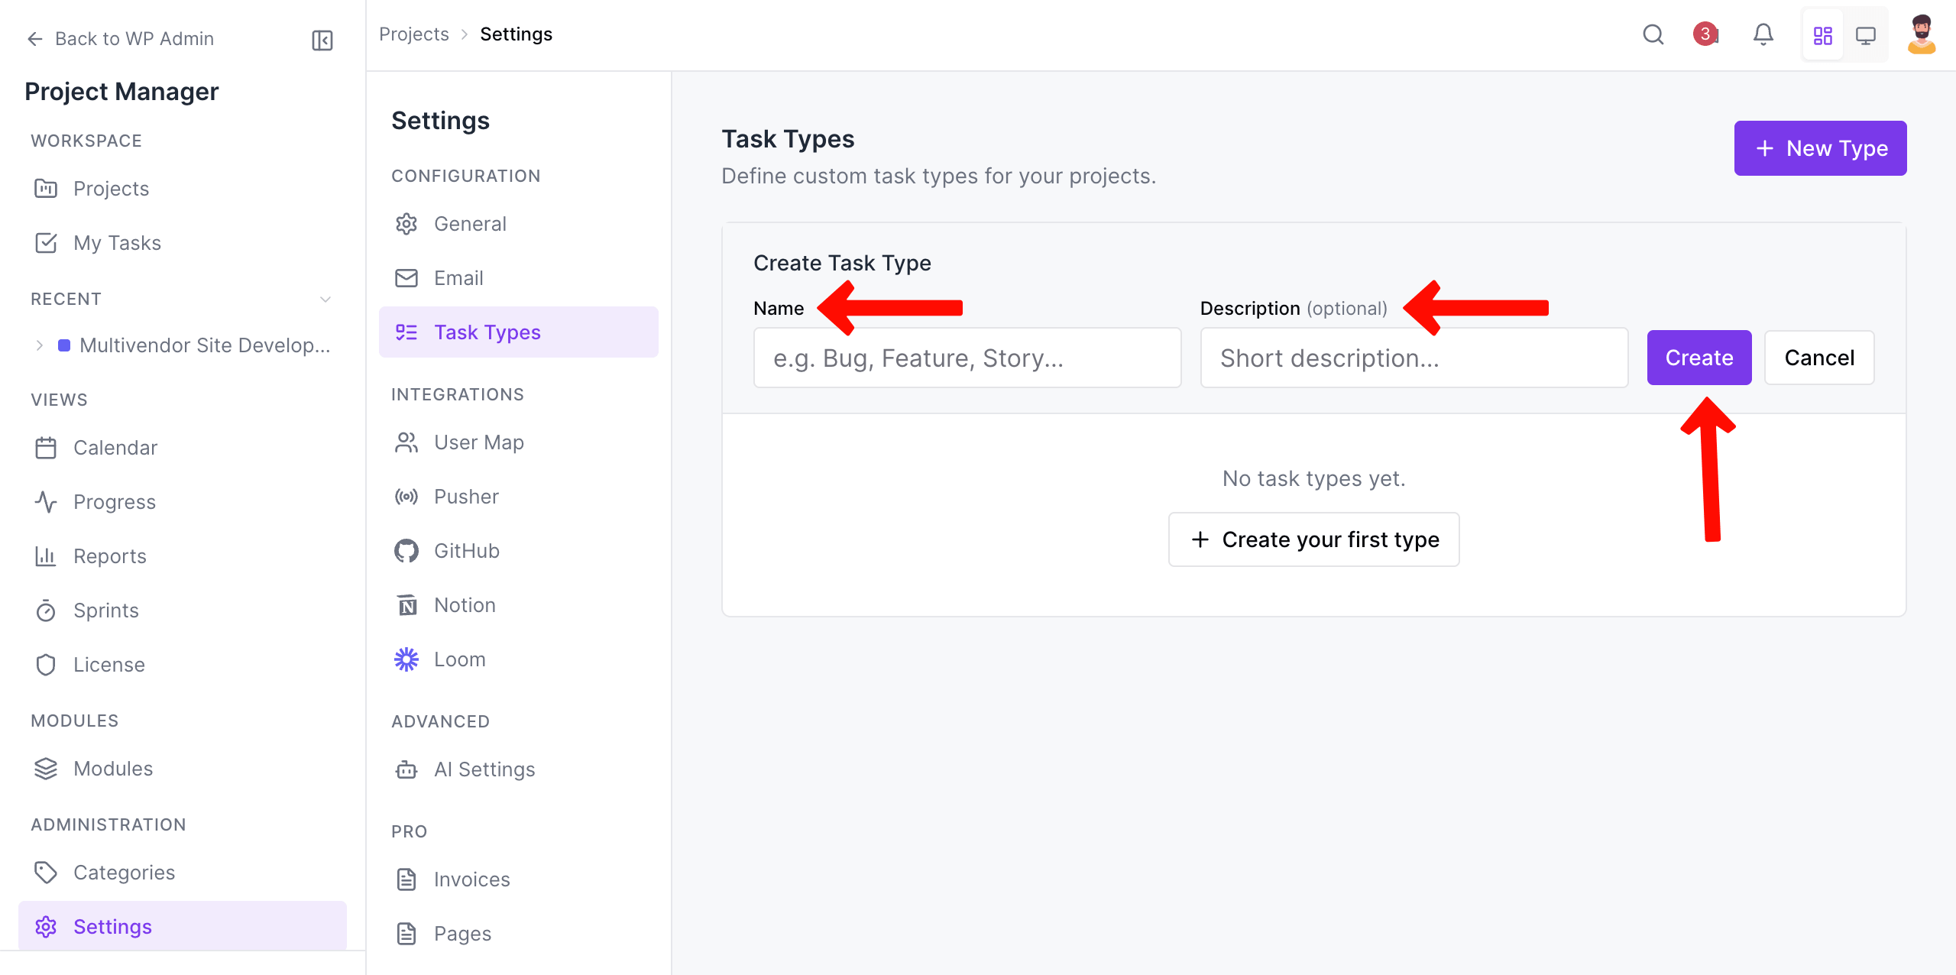Image resolution: width=1956 pixels, height=975 pixels.
Task: Click the Name input field
Action: click(967, 357)
